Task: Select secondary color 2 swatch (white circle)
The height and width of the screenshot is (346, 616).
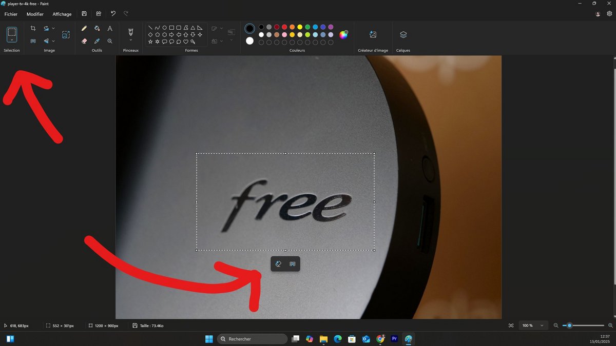Action: click(250, 41)
